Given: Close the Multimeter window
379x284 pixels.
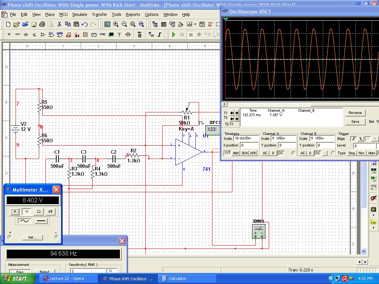Looking at the screenshot, I should tap(56, 190).
